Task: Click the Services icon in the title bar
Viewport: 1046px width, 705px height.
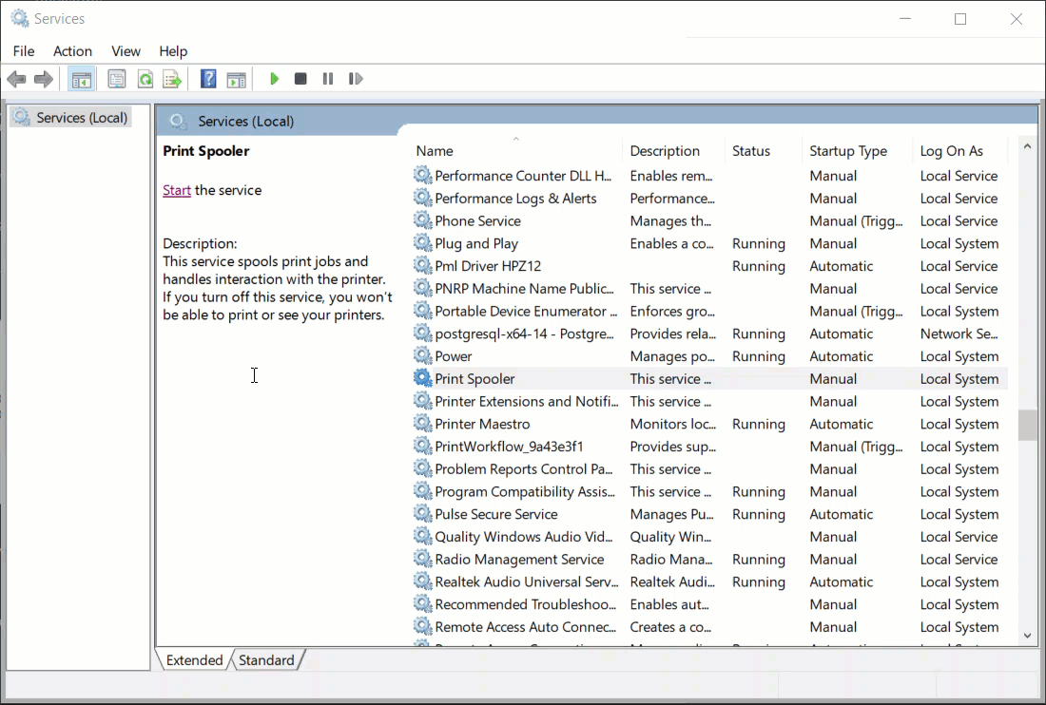Action: [x=20, y=19]
